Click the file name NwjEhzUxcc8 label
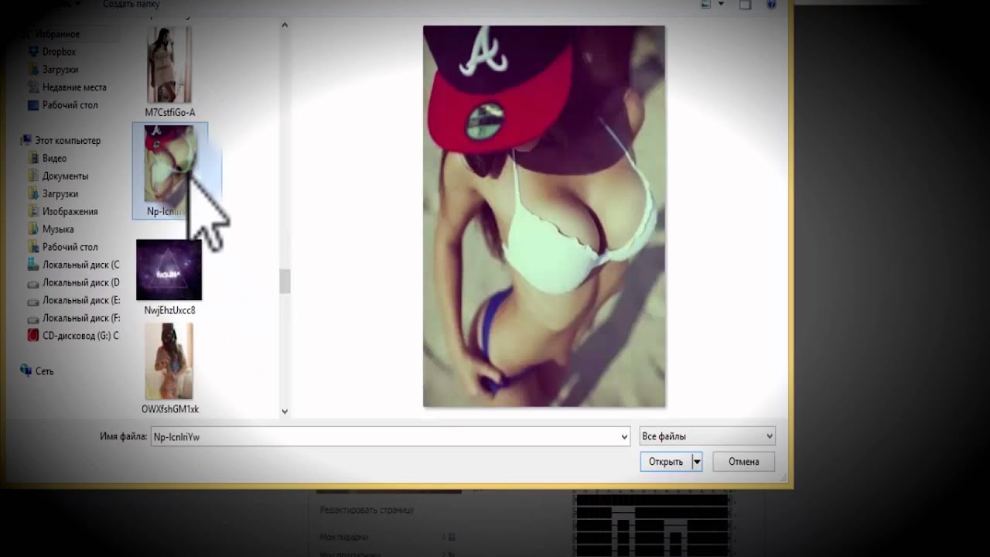Viewport: 990px width, 557px height. pyautogui.click(x=169, y=310)
